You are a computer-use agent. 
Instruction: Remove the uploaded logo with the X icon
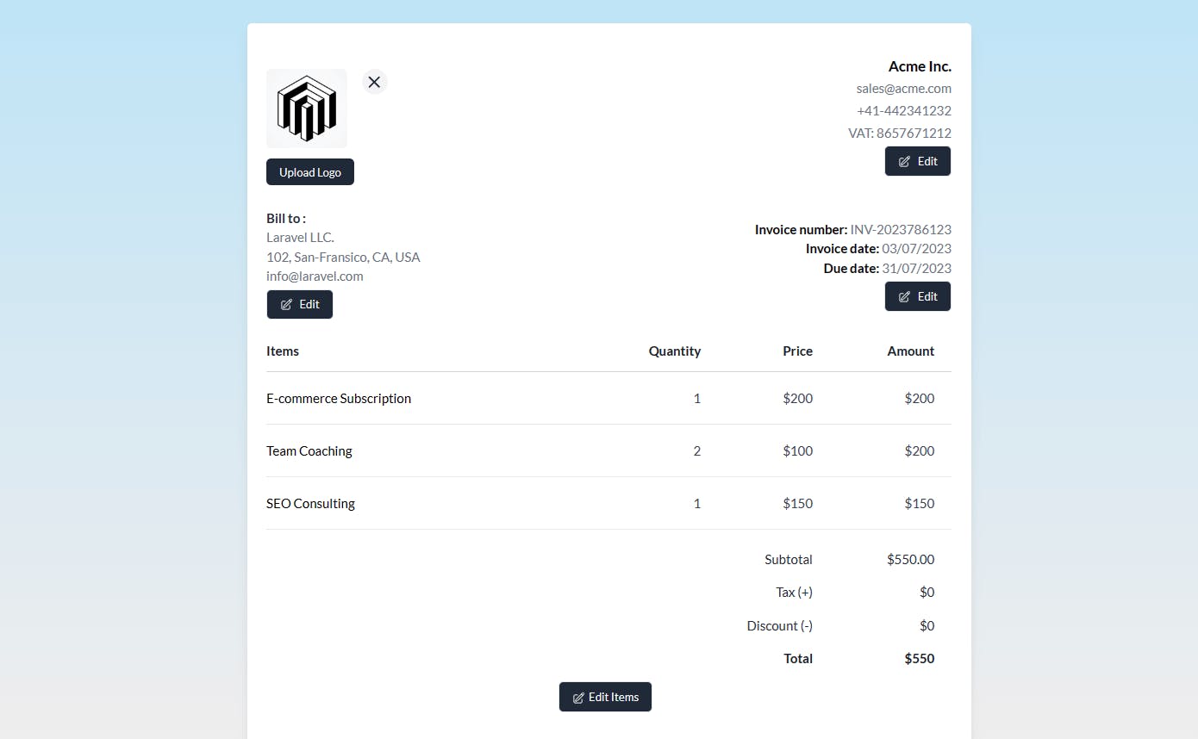coord(374,82)
